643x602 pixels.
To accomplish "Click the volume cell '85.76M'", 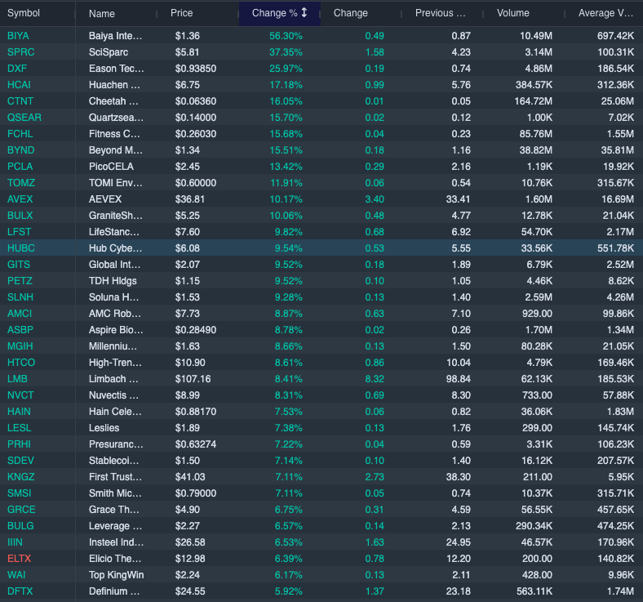I will [x=536, y=134].
